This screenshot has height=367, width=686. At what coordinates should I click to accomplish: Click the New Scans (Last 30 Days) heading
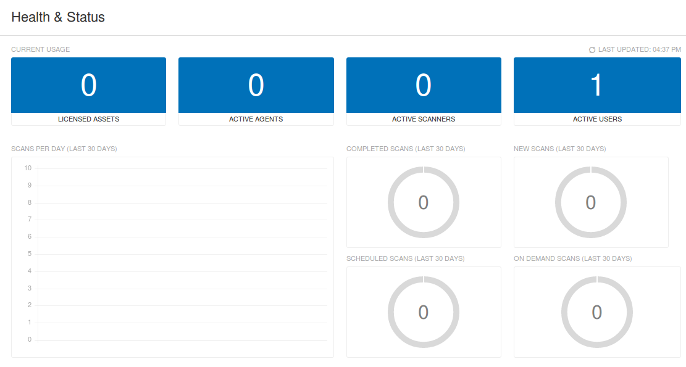click(x=559, y=149)
